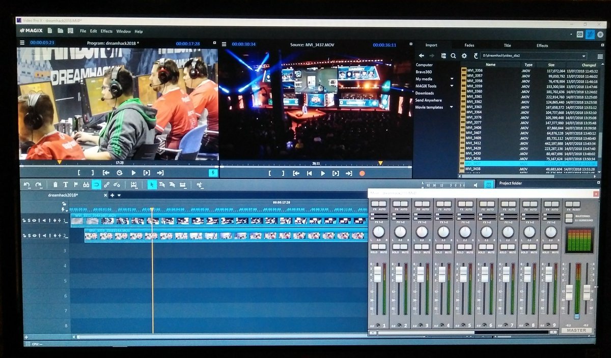Mute mixer channel 5
Screen dimensions: 611x358
tap(468, 248)
